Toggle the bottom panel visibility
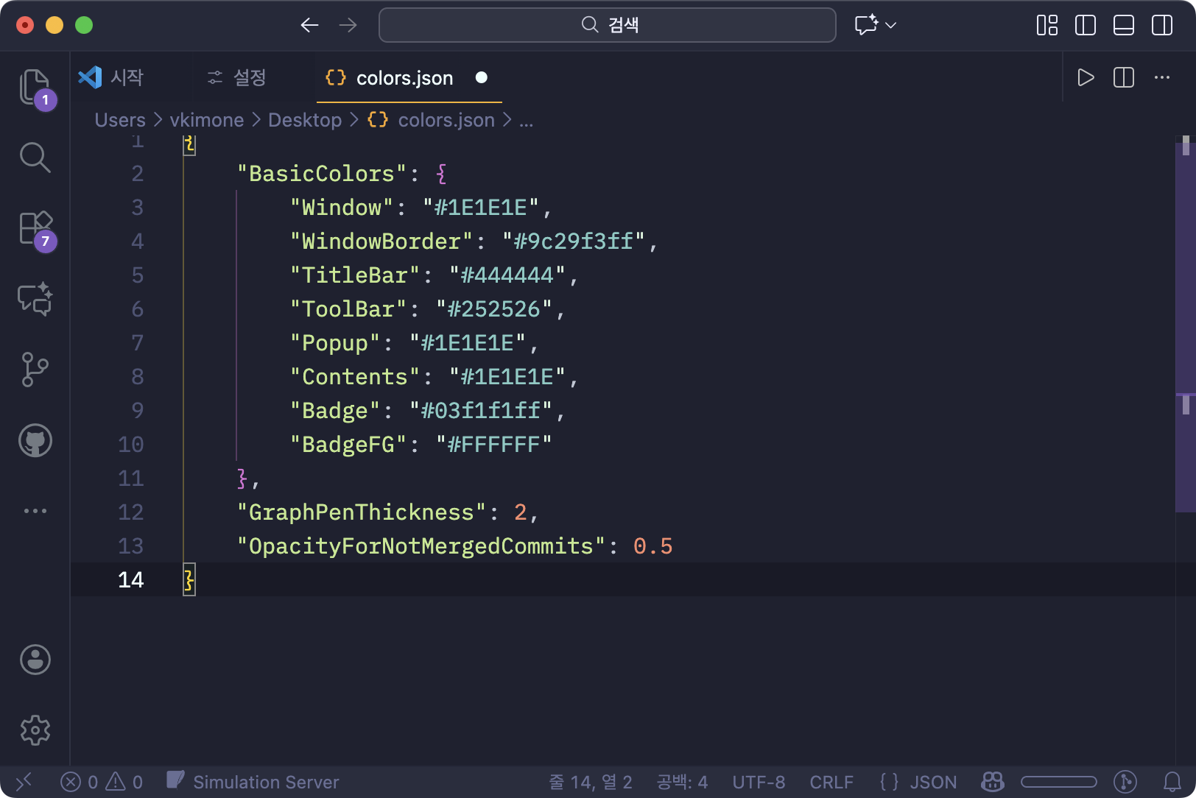The width and height of the screenshot is (1196, 798). pos(1123,25)
